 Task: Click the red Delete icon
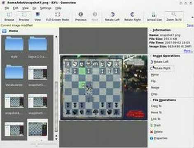pyautogui.click(x=152, y=132)
